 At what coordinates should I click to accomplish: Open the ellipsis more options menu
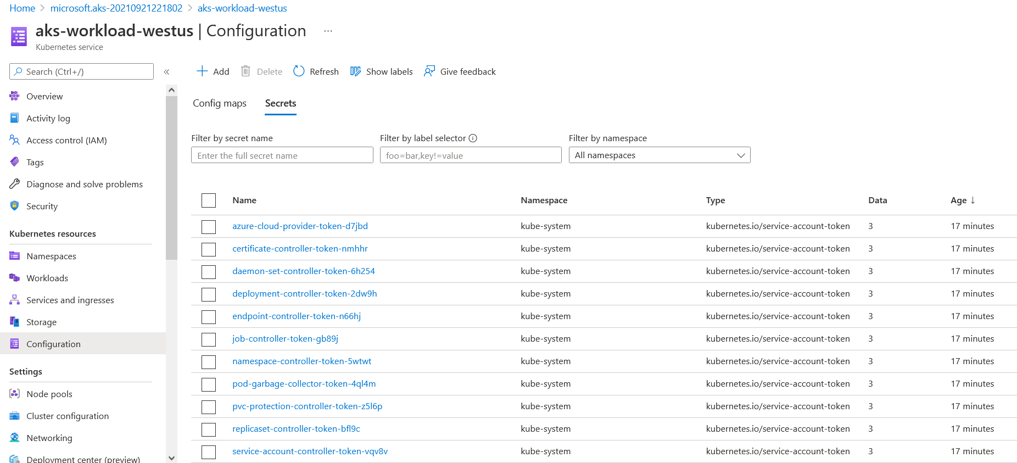pyautogui.click(x=328, y=31)
